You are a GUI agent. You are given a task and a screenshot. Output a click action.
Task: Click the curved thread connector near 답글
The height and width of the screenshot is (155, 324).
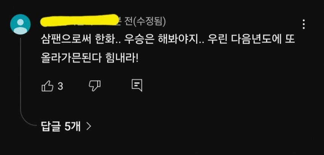point(29,122)
